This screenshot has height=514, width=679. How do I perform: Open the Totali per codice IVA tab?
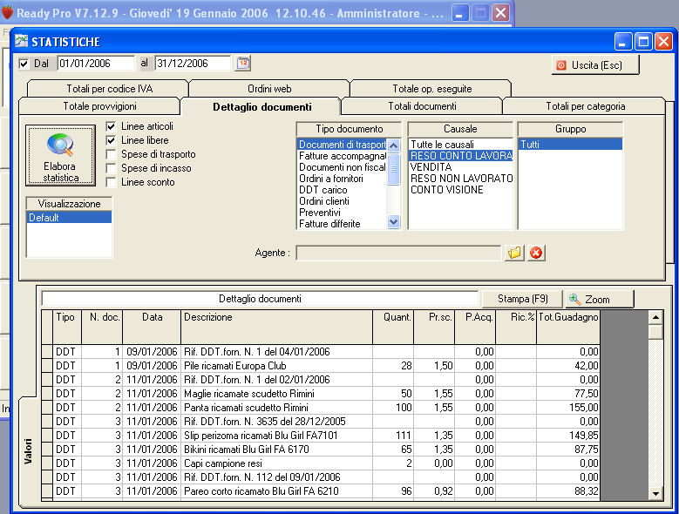coord(107,89)
